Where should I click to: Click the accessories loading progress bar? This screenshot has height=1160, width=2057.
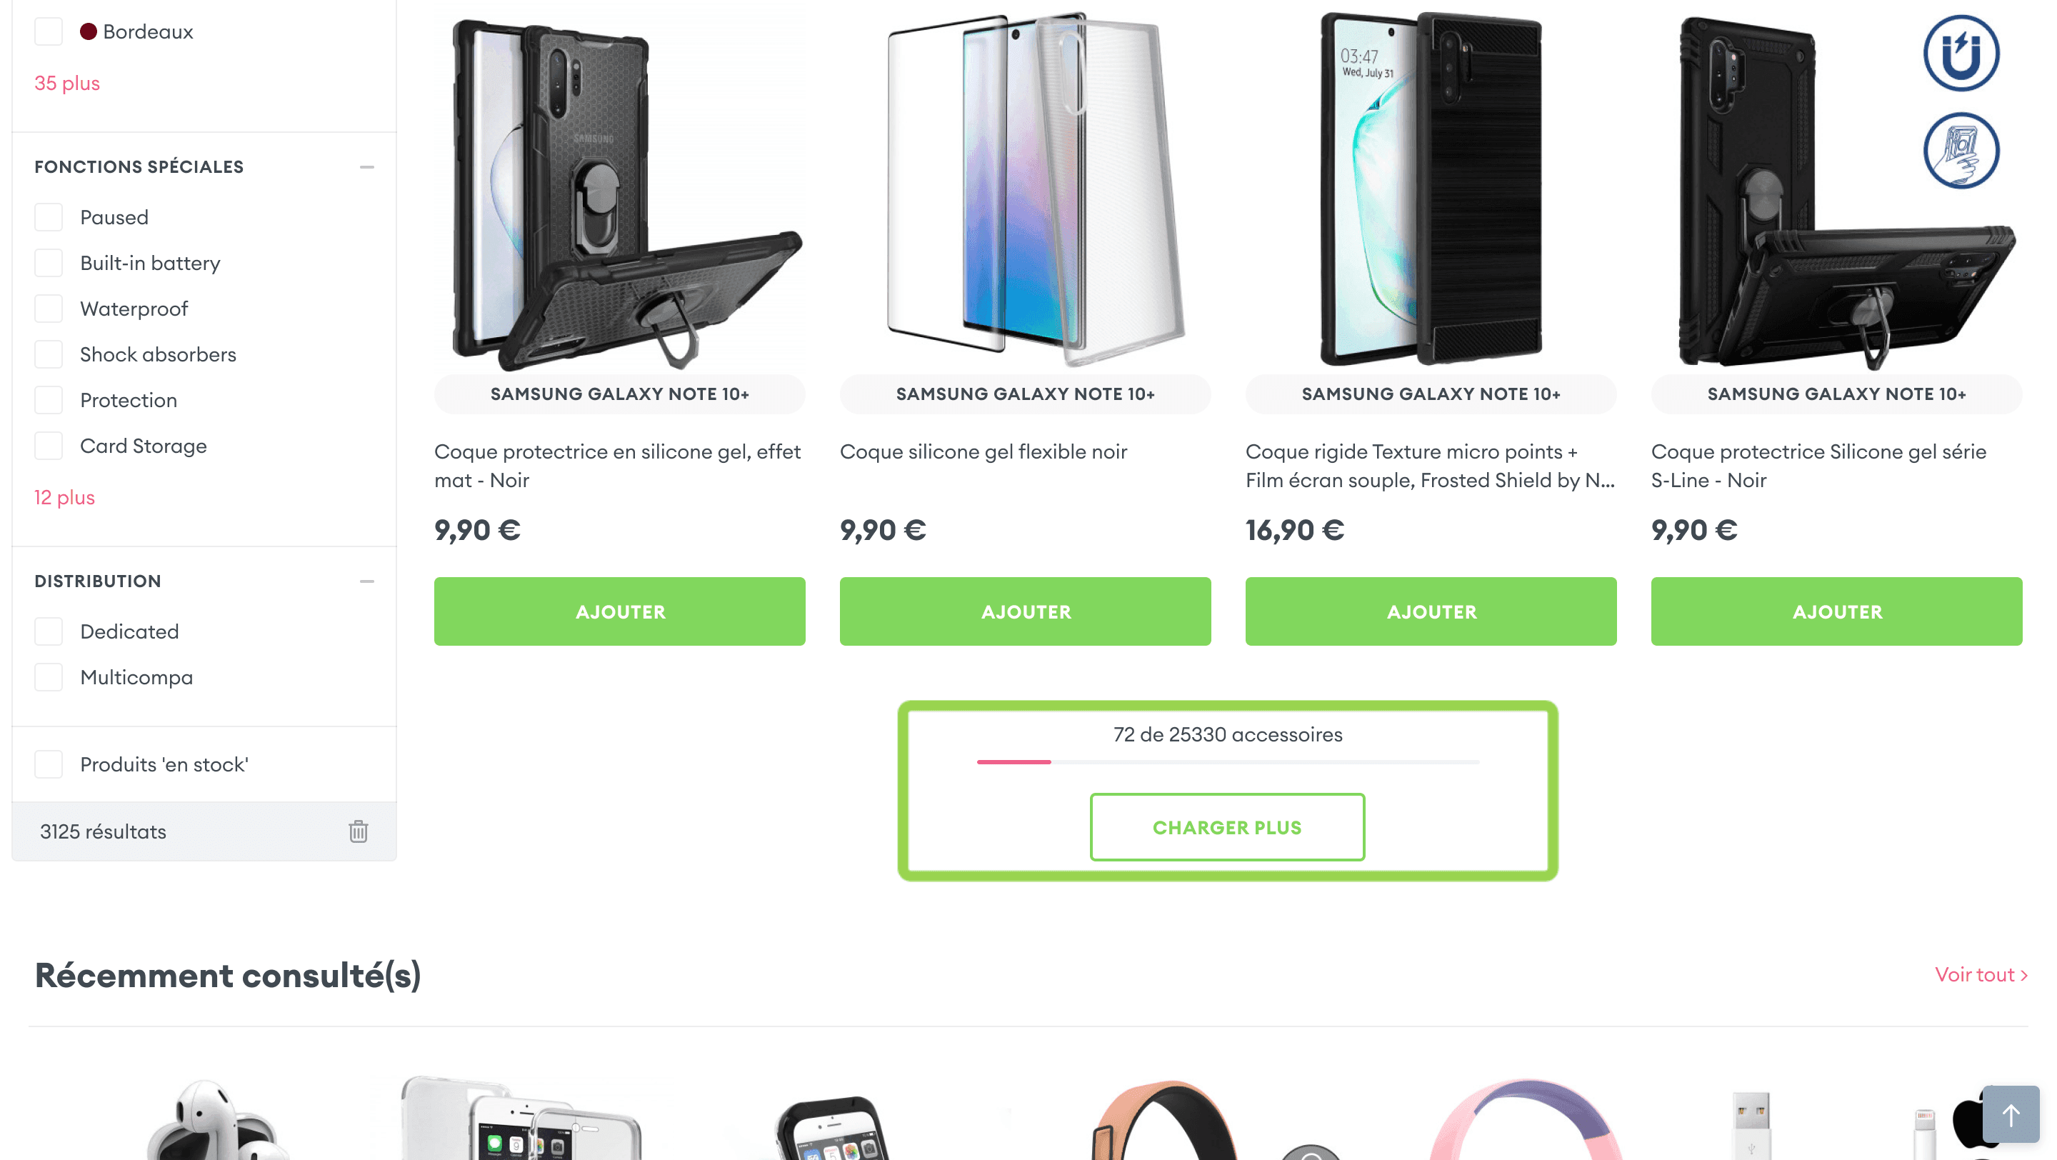[x=1227, y=762]
